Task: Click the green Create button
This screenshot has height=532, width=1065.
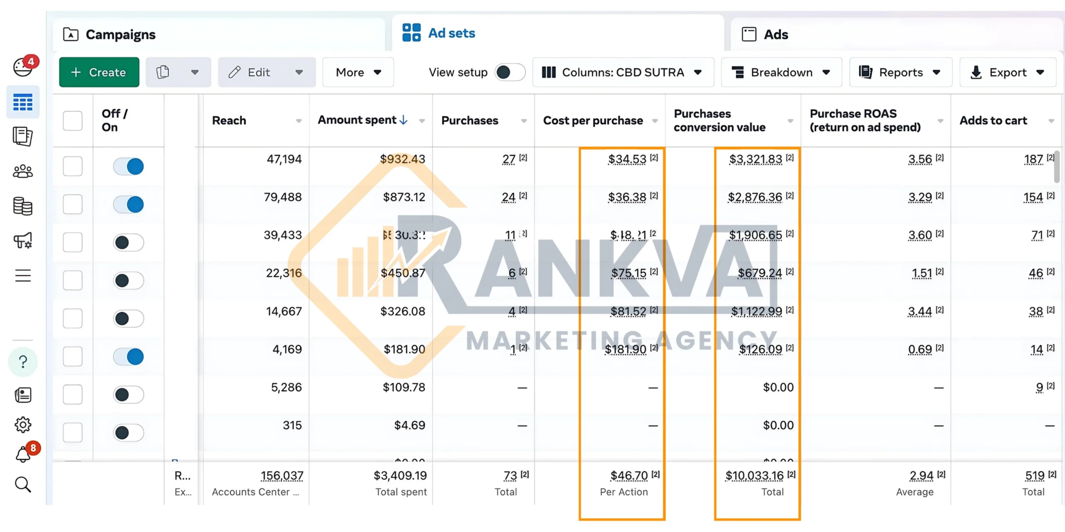Action: coord(99,72)
